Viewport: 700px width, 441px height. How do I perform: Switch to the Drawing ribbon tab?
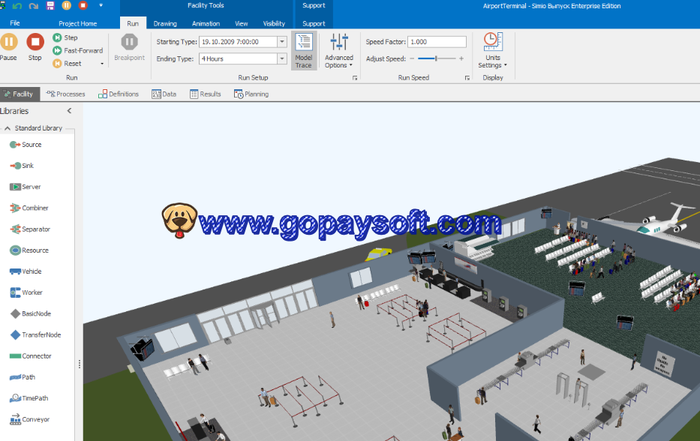(165, 23)
